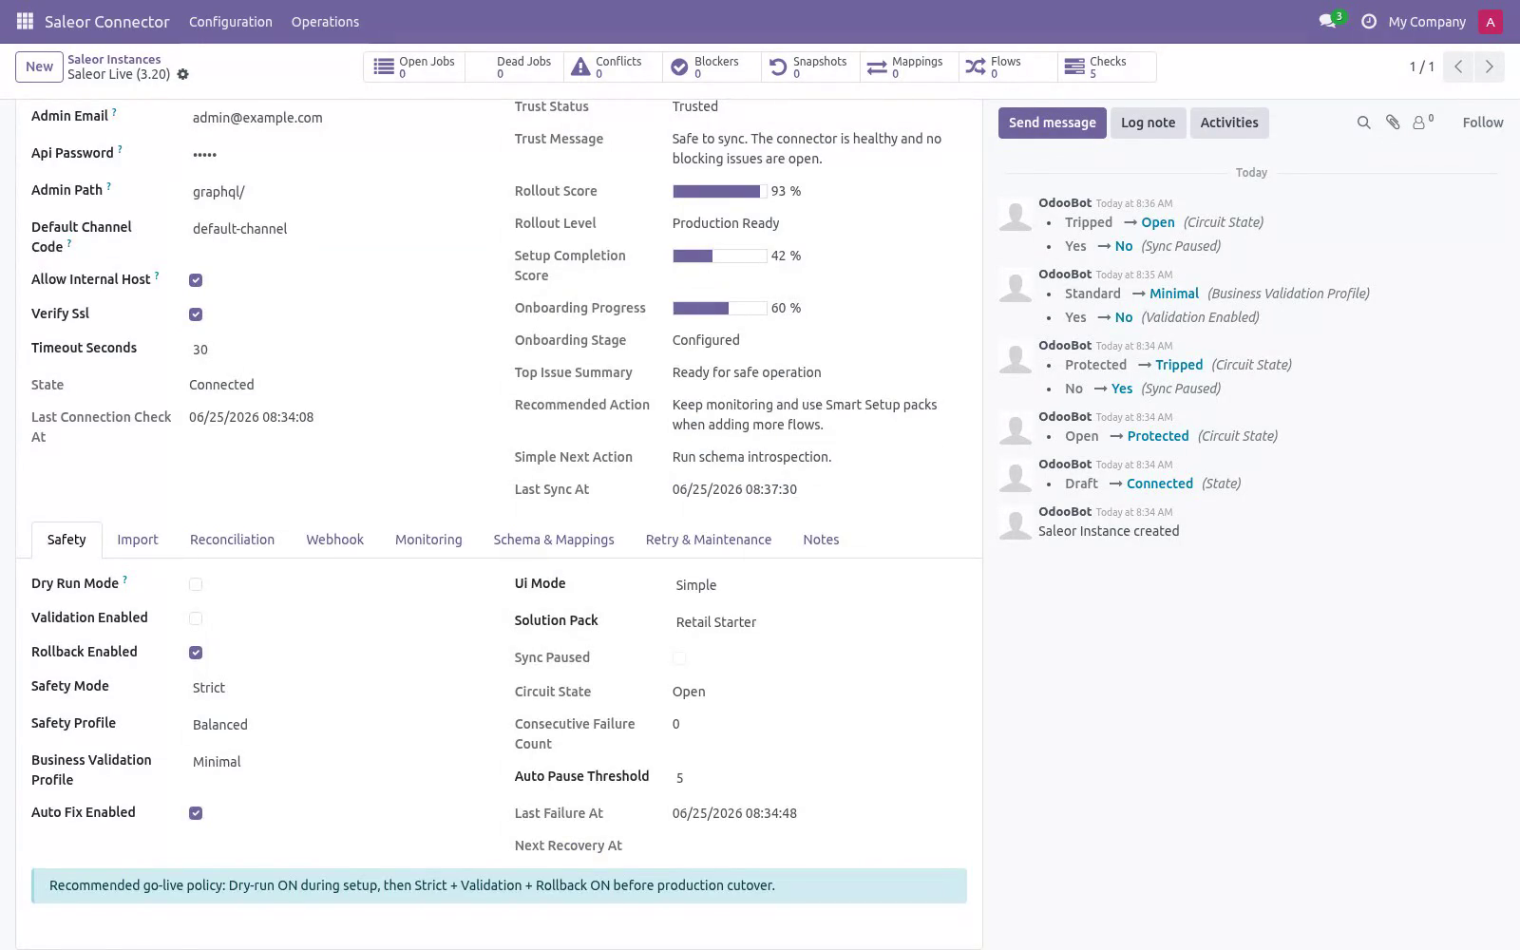View Blockers stat button
Viewport: 1520px width, 950px height.
[x=711, y=66]
